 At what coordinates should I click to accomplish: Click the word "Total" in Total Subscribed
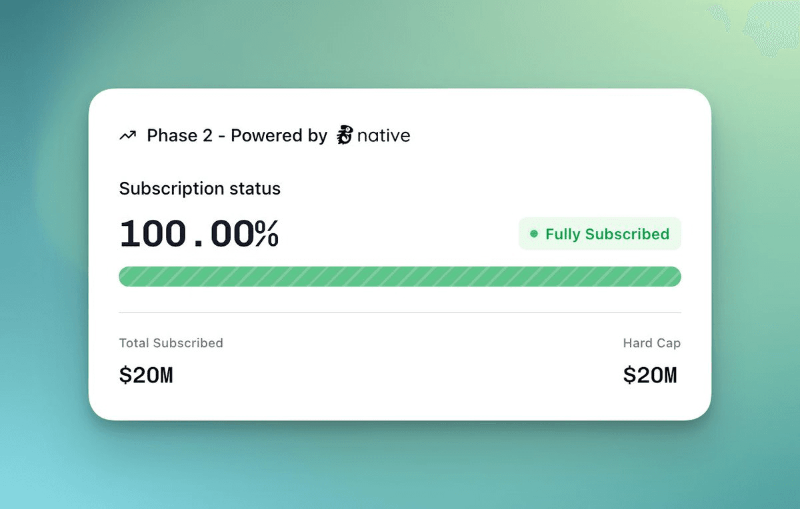pyautogui.click(x=133, y=343)
